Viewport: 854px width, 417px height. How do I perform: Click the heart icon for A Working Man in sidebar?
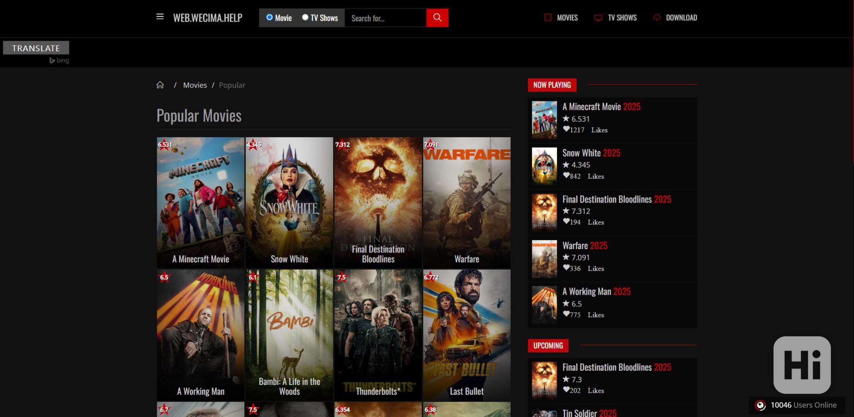click(566, 314)
